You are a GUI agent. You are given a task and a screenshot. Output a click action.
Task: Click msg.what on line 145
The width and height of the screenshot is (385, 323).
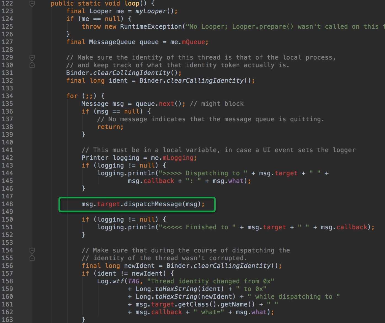click(228, 181)
